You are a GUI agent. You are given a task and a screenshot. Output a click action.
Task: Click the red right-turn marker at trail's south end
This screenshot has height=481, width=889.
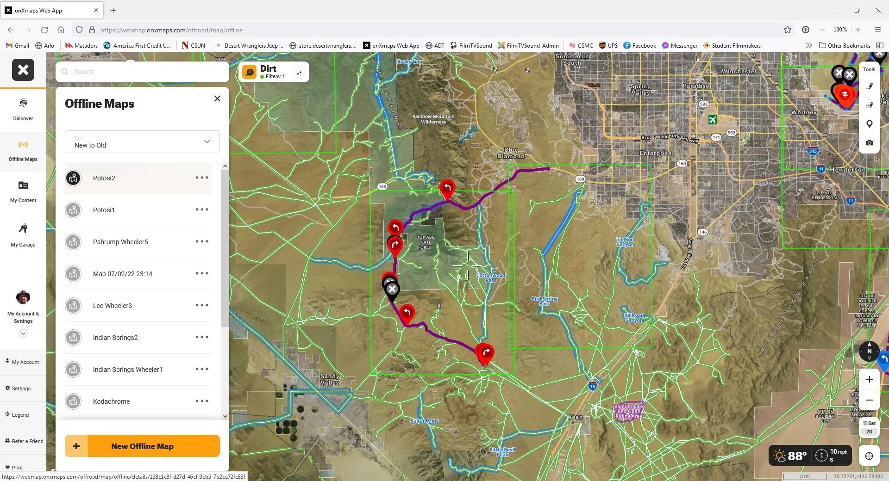(486, 353)
